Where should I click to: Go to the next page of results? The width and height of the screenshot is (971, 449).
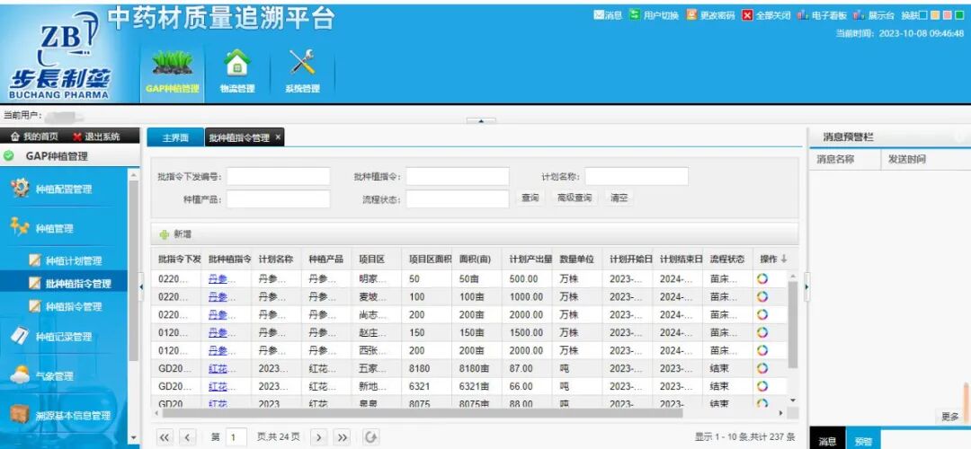coord(318,437)
